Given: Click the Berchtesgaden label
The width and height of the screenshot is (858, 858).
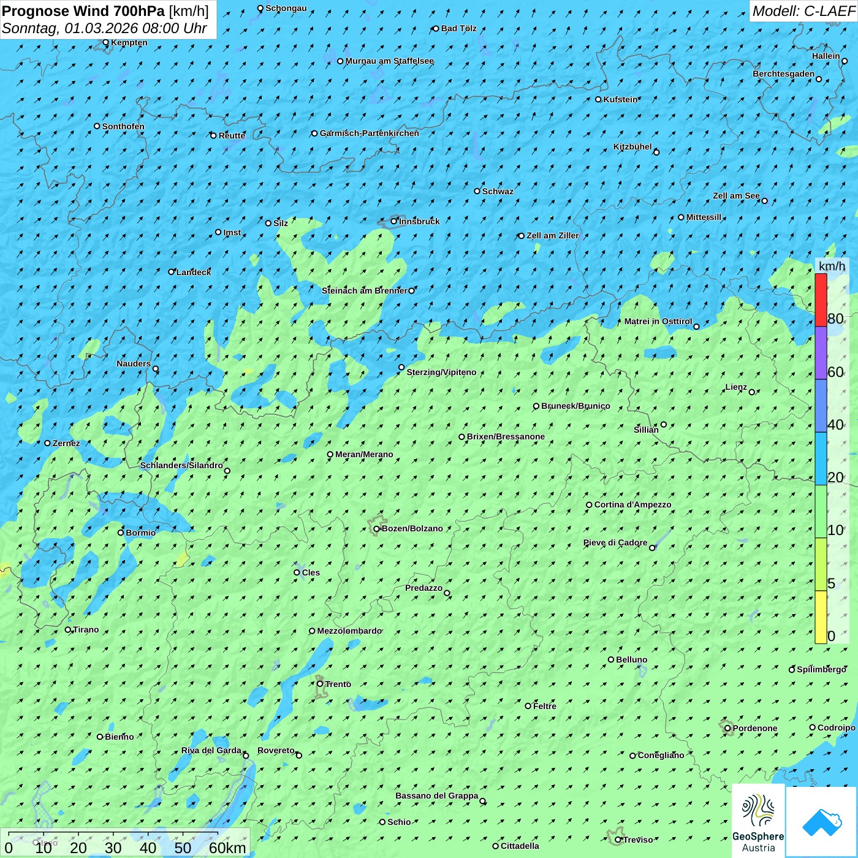Looking at the screenshot, I should 784,74.
